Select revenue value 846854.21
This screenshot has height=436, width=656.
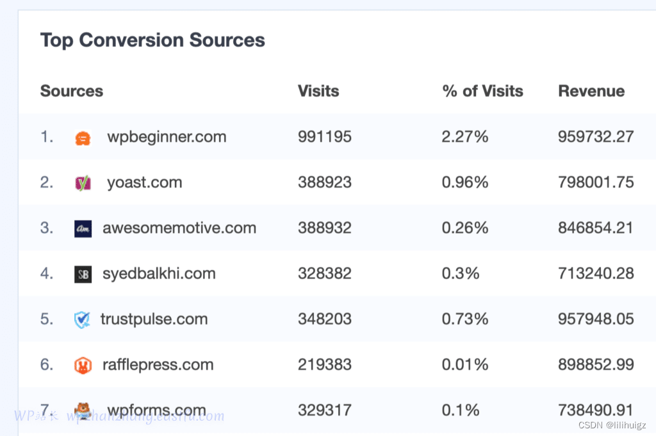point(595,228)
